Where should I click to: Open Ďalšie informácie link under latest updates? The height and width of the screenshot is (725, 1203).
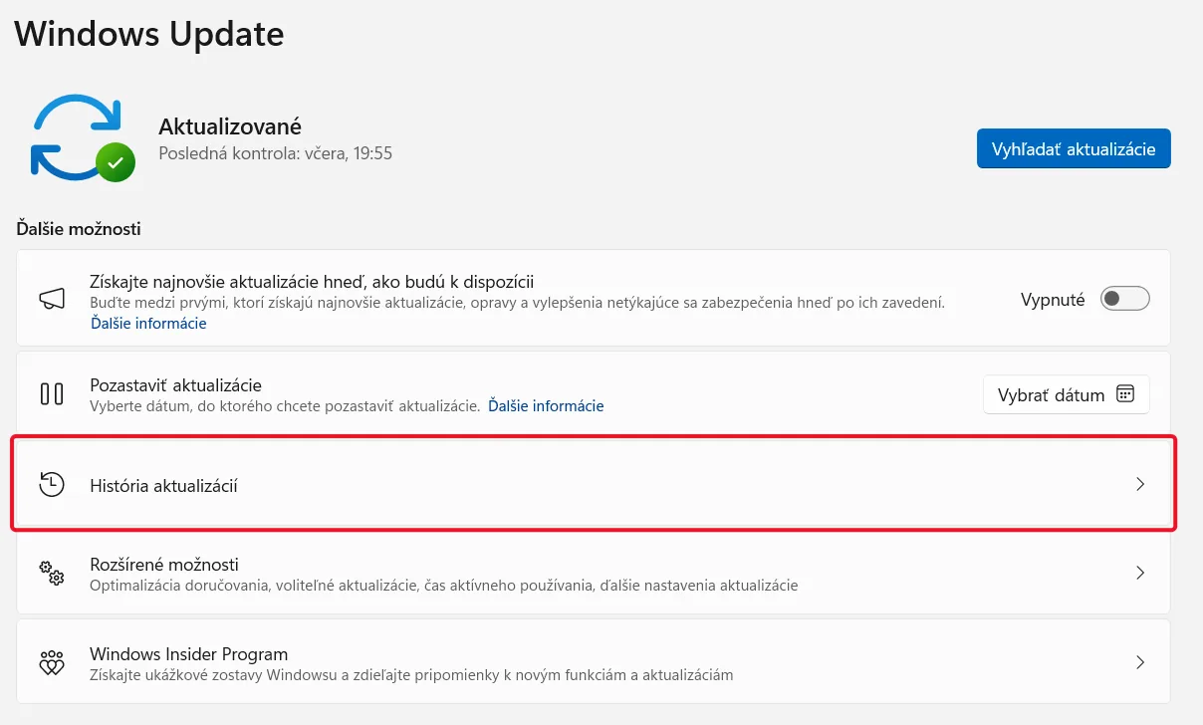tap(148, 324)
